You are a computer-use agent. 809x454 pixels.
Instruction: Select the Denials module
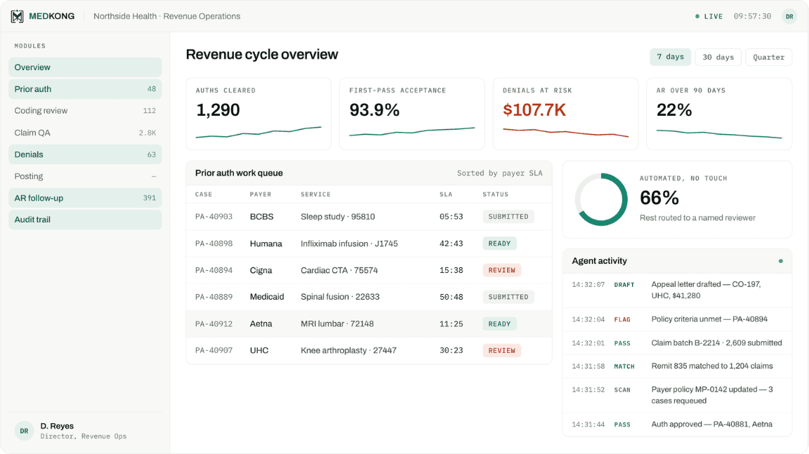pos(85,154)
